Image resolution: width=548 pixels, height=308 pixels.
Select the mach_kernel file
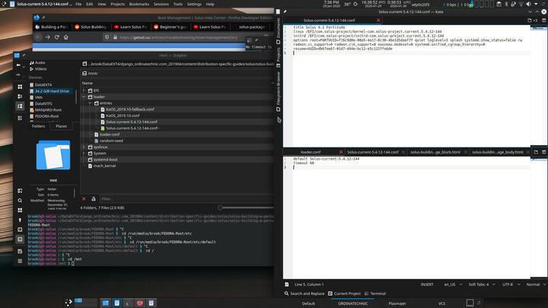click(104, 166)
